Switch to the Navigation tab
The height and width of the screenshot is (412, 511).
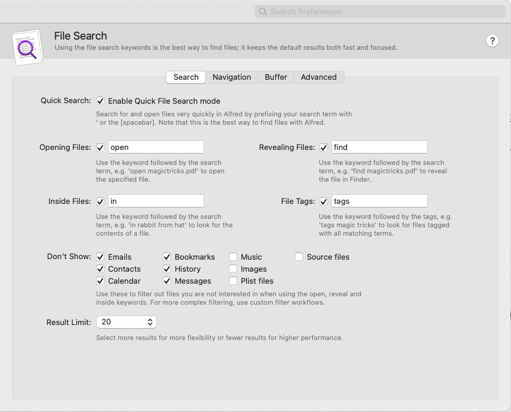click(x=232, y=77)
